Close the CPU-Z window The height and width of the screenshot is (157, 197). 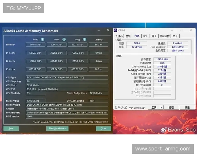pos(191,30)
